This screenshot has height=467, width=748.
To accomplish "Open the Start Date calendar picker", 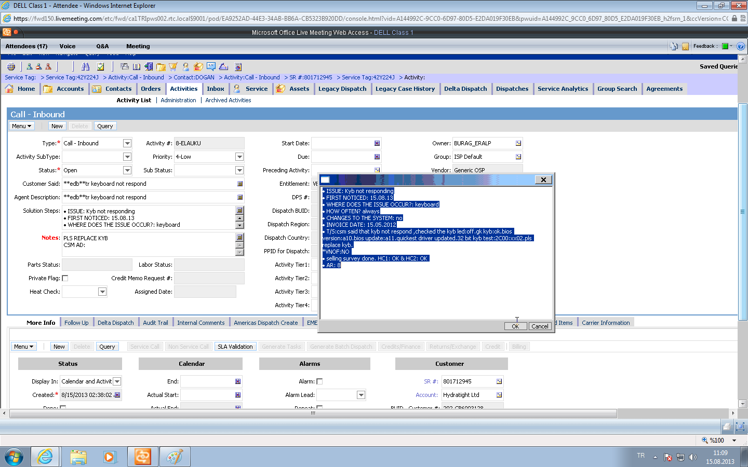I will 377,143.
